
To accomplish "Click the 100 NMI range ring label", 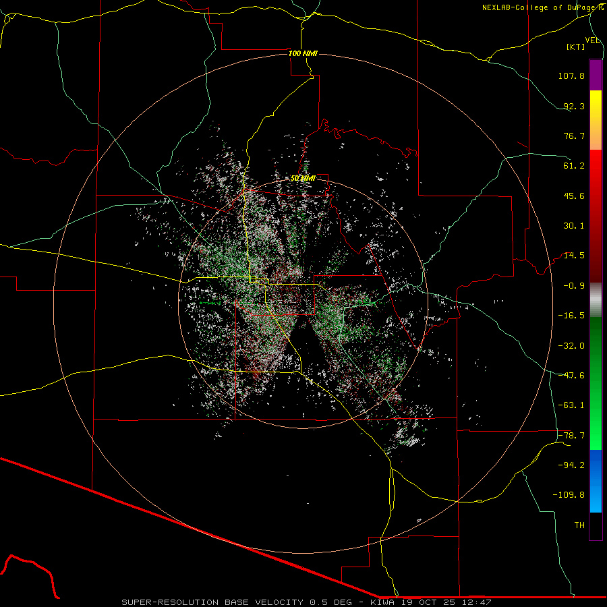I will point(303,53).
